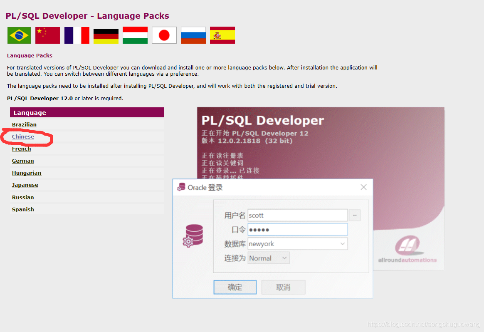
Task: Open the French language pack link
Action: pos(22,149)
